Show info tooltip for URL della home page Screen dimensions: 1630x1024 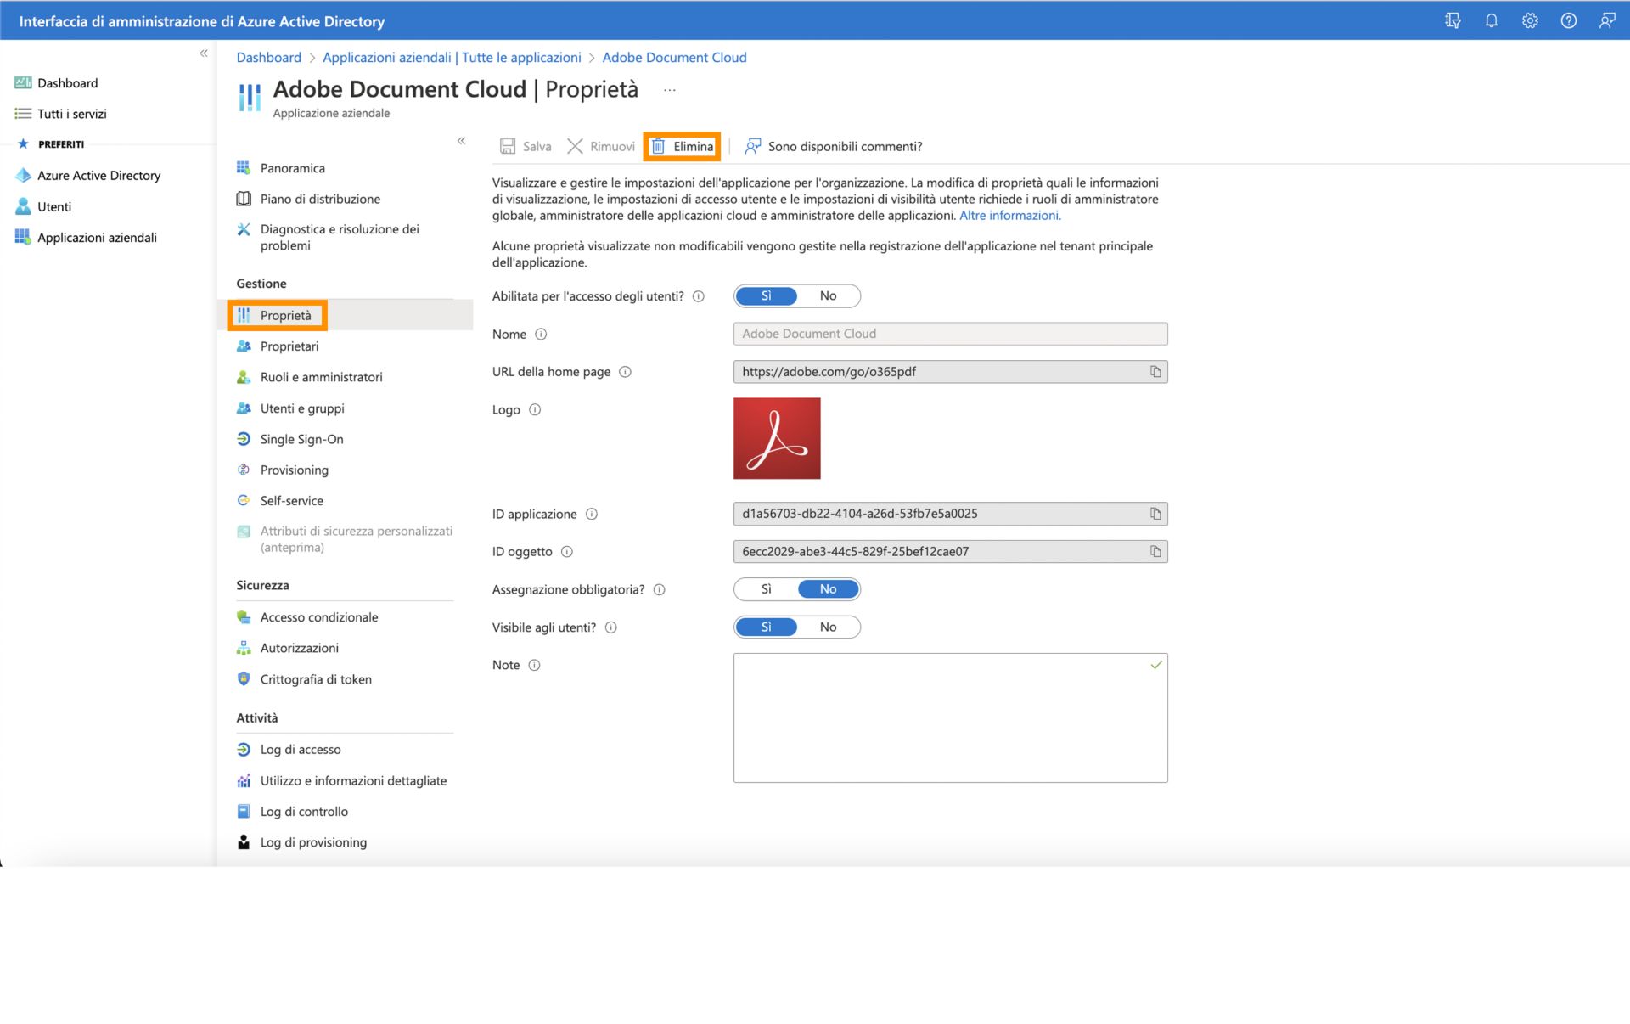pyautogui.click(x=625, y=372)
